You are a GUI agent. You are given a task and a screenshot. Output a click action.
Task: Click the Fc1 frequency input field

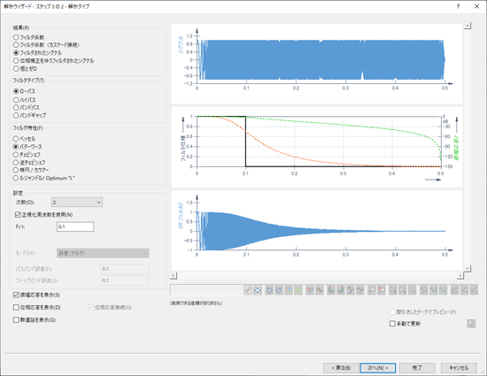[x=75, y=226]
